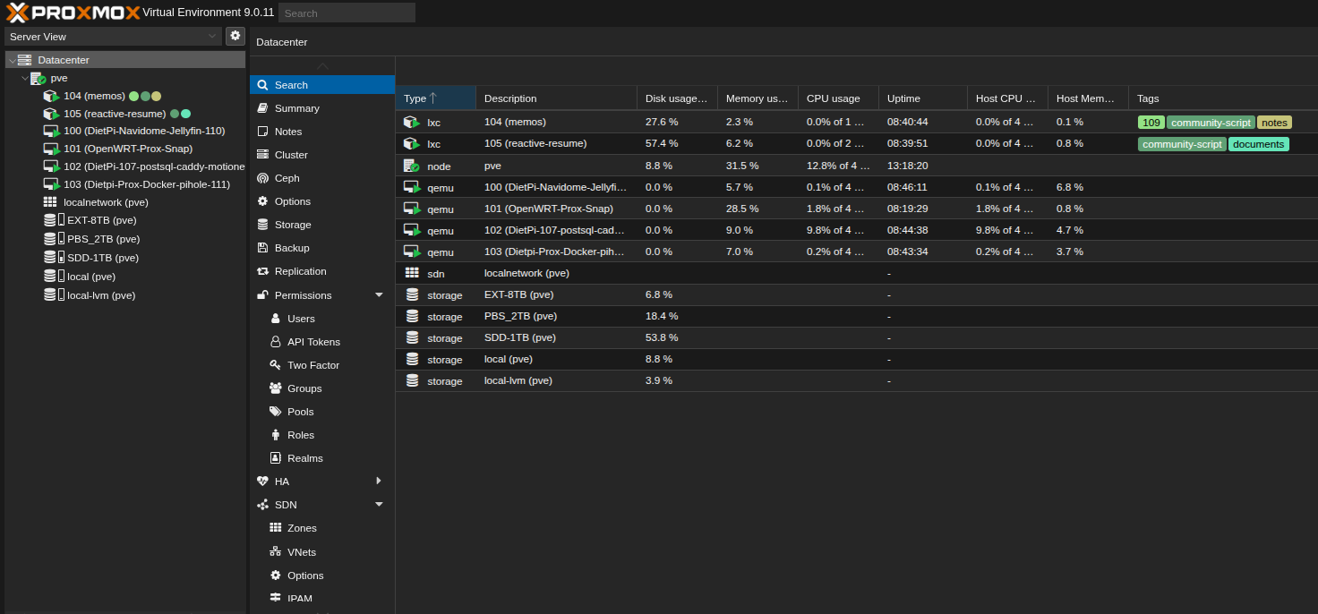Screen dimensions: 1318x614
Task: Click the Backup floppy disk icon
Action: [x=262, y=248]
